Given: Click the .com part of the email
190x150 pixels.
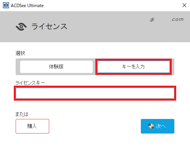Looking at the screenshot, I should pos(177,19).
